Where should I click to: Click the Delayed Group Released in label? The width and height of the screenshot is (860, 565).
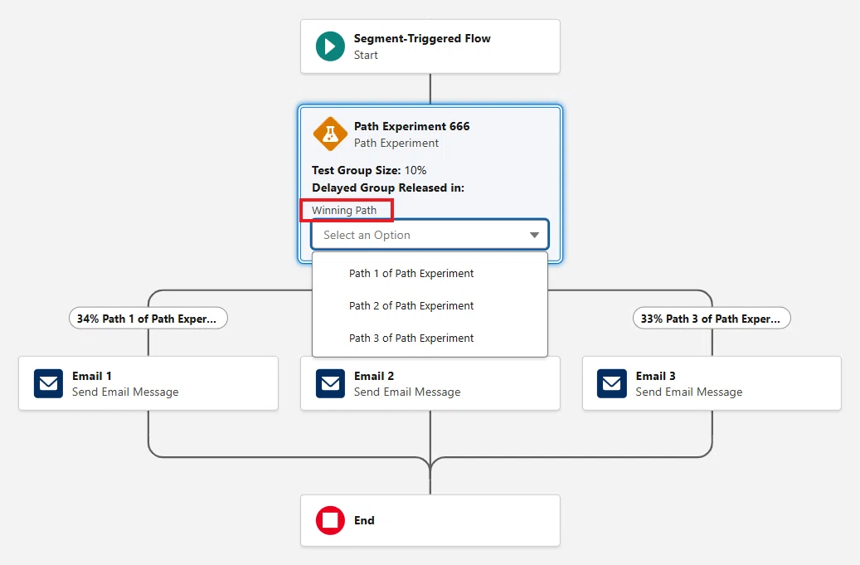pyautogui.click(x=388, y=188)
